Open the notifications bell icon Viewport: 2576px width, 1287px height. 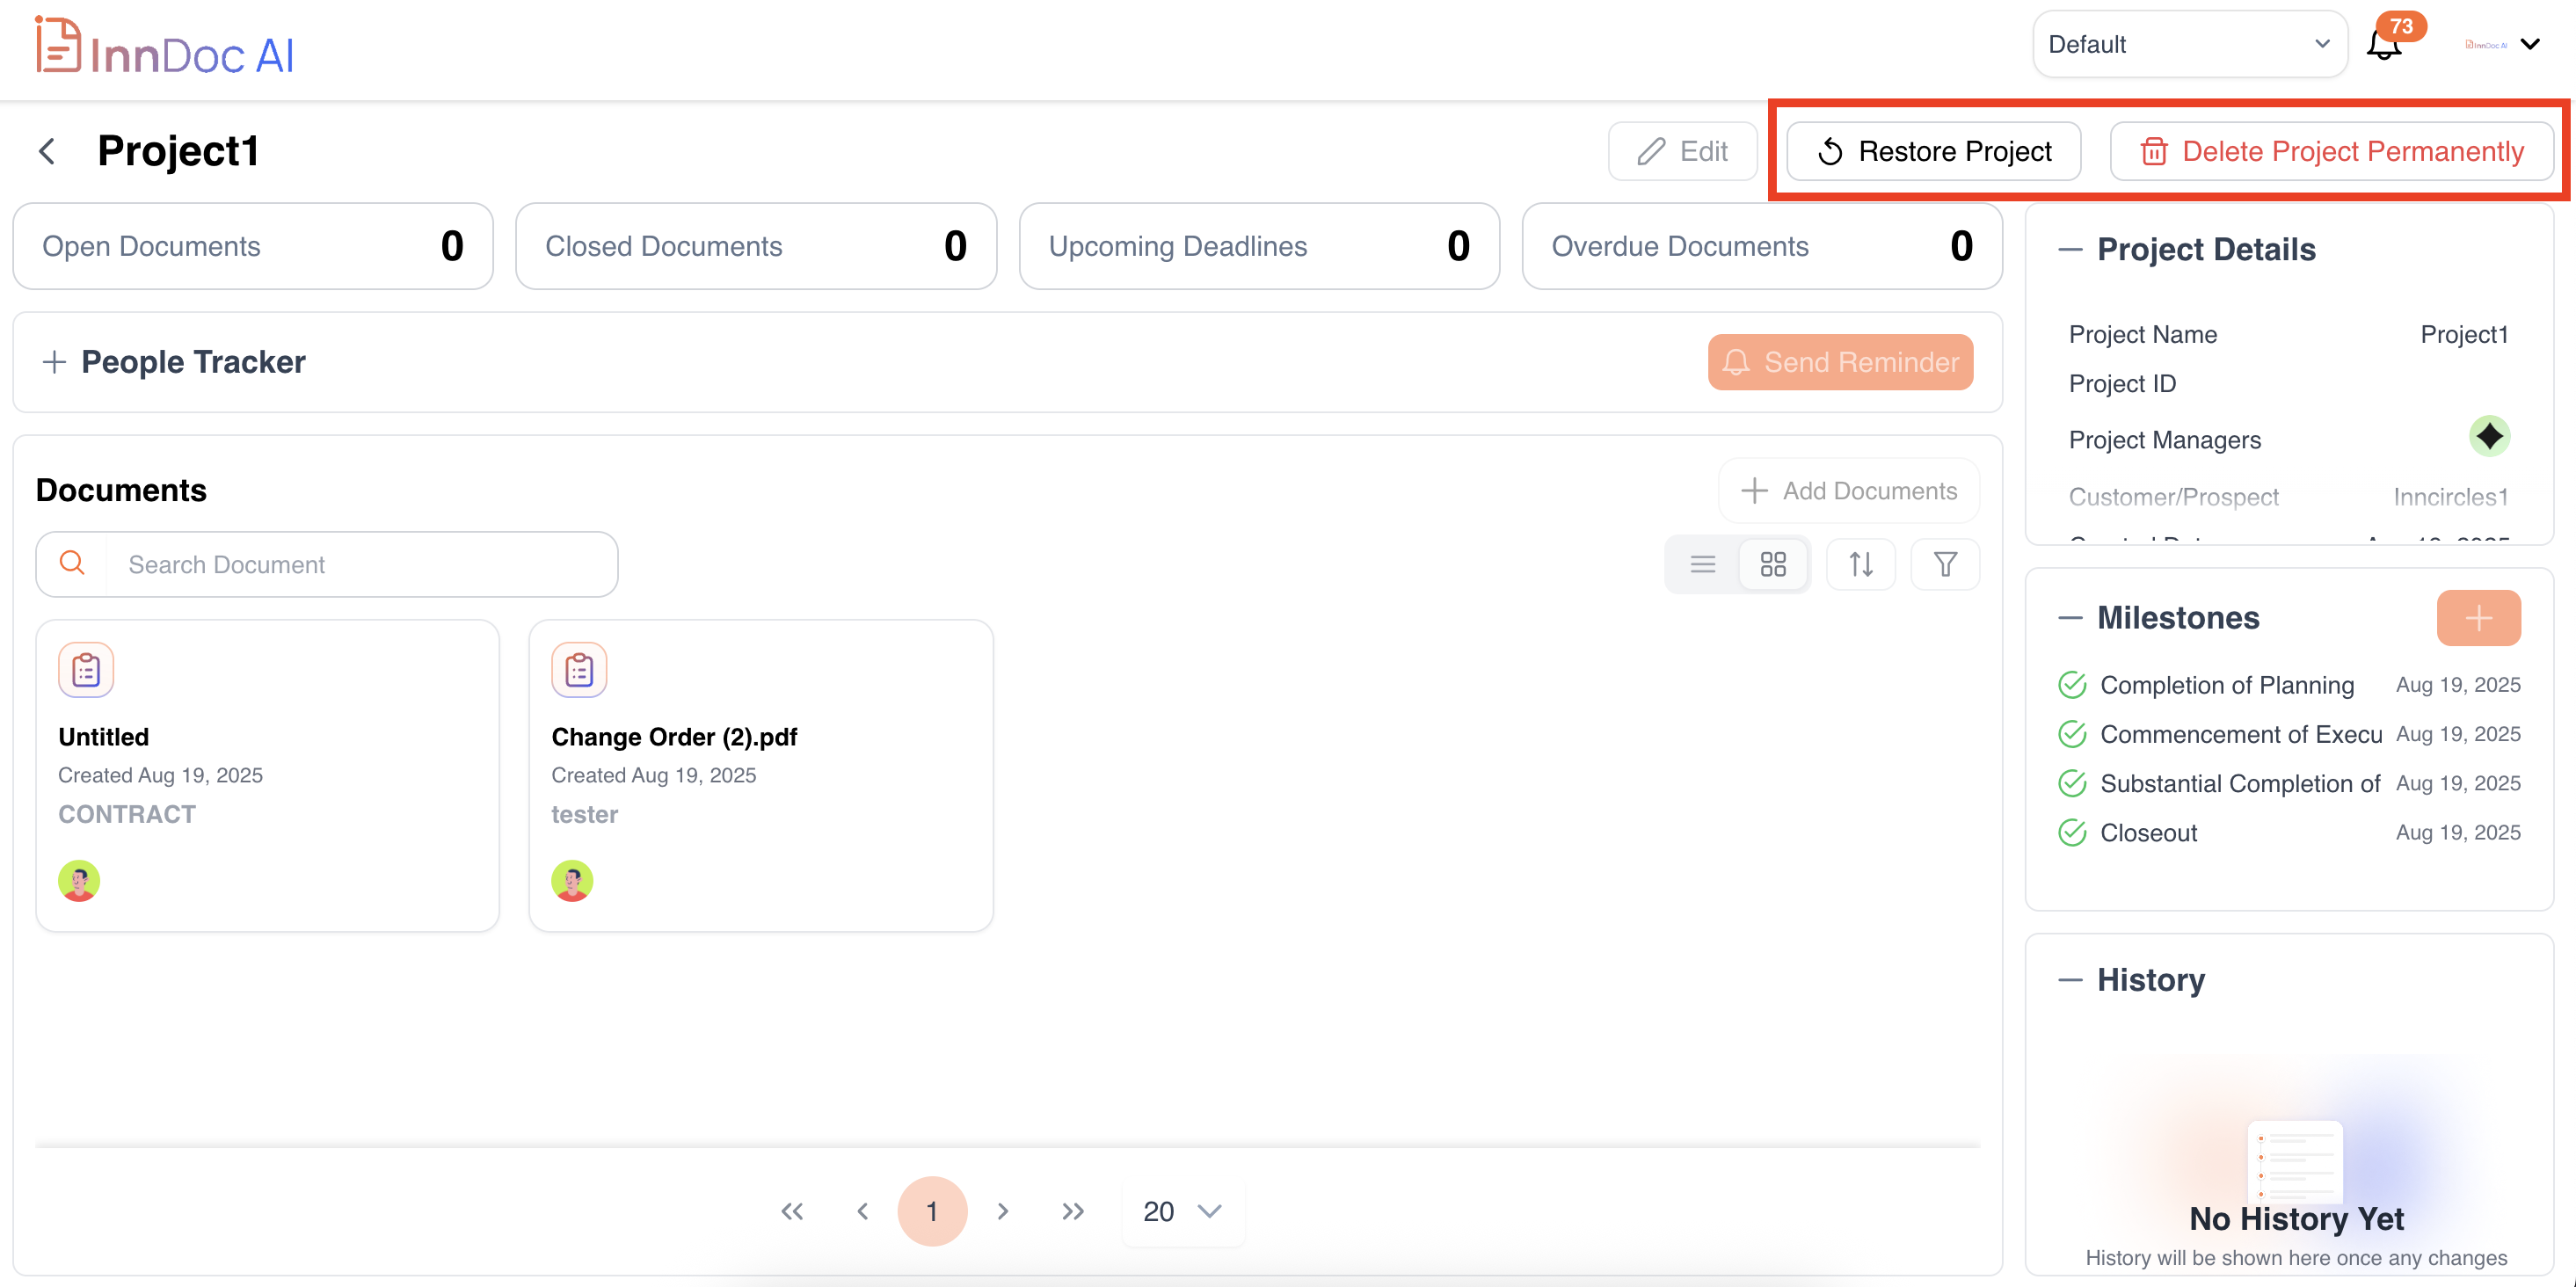[x=2385, y=45]
